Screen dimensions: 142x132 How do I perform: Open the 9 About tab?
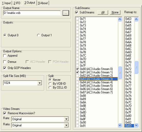(x=43, y=3)
